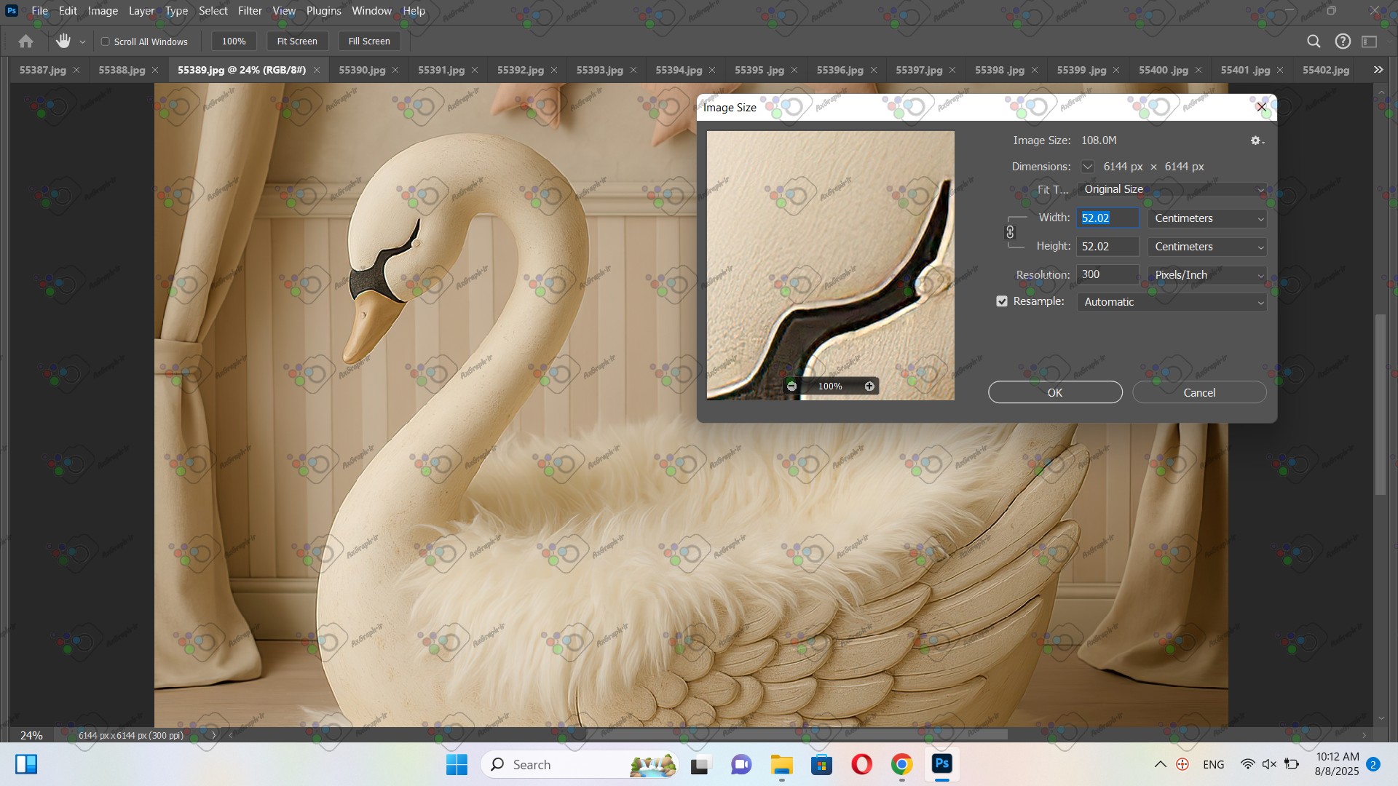
Task: Click the Photoshop Home icon
Action: (25, 41)
